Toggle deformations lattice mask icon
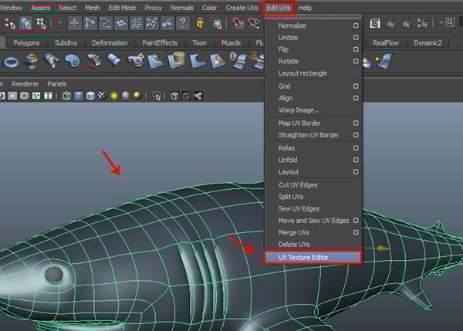This screenshot has height=331, width=463. coord(137,23)
